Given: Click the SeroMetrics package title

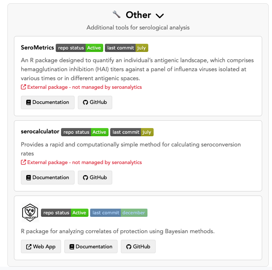Looking at the screenshot, I should pyautogui.click(x=37, y=48).
